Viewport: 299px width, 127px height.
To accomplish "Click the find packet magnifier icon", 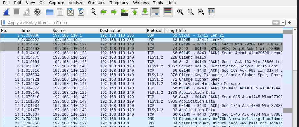I will click(x=93, y=12).
